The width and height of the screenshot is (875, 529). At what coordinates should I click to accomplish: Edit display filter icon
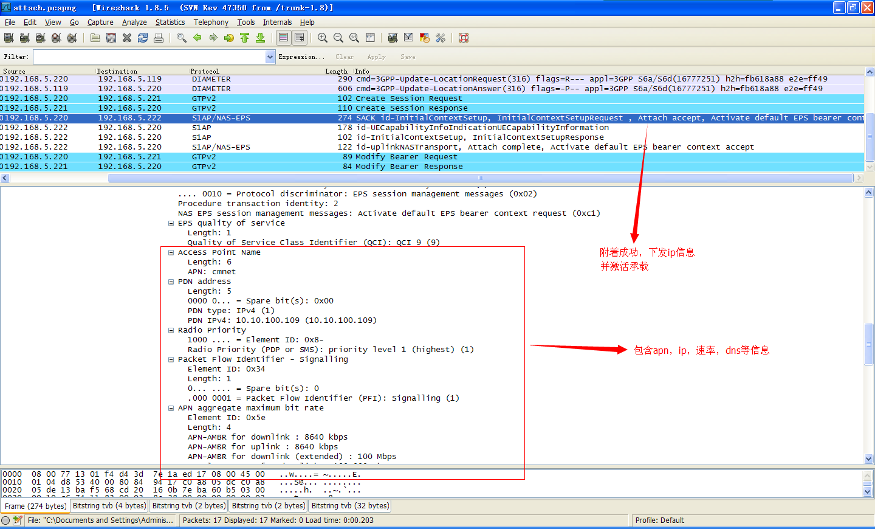point(409,38)
